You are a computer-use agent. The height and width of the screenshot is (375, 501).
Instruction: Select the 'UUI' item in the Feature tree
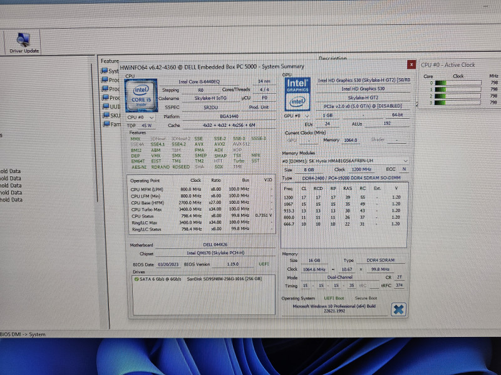click(x=111, y=106)
